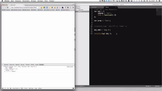Image resolution: width=162 pixels, height=91 pixels.
Task: Switch to Profiles tab in DevTools
Action: (x=32, y=65)
